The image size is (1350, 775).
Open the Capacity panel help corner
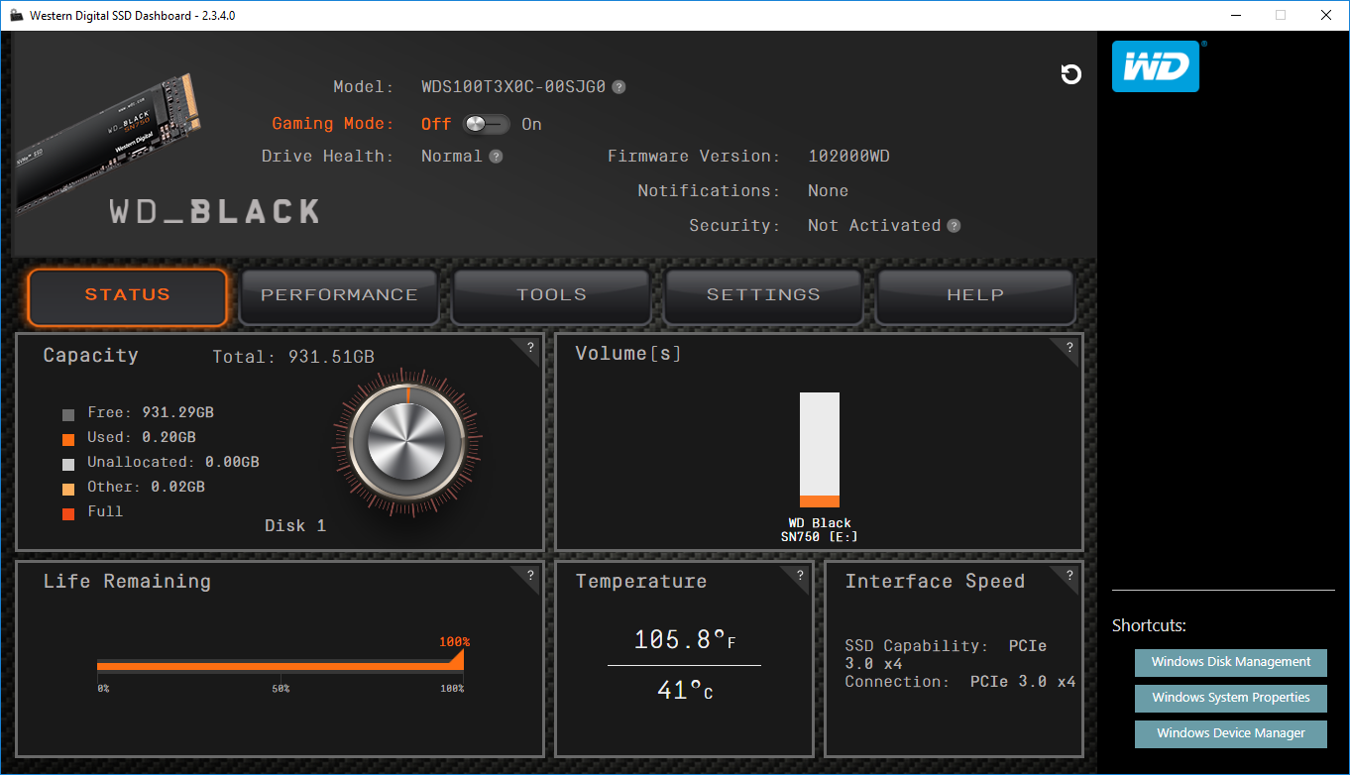click(530, 348)
